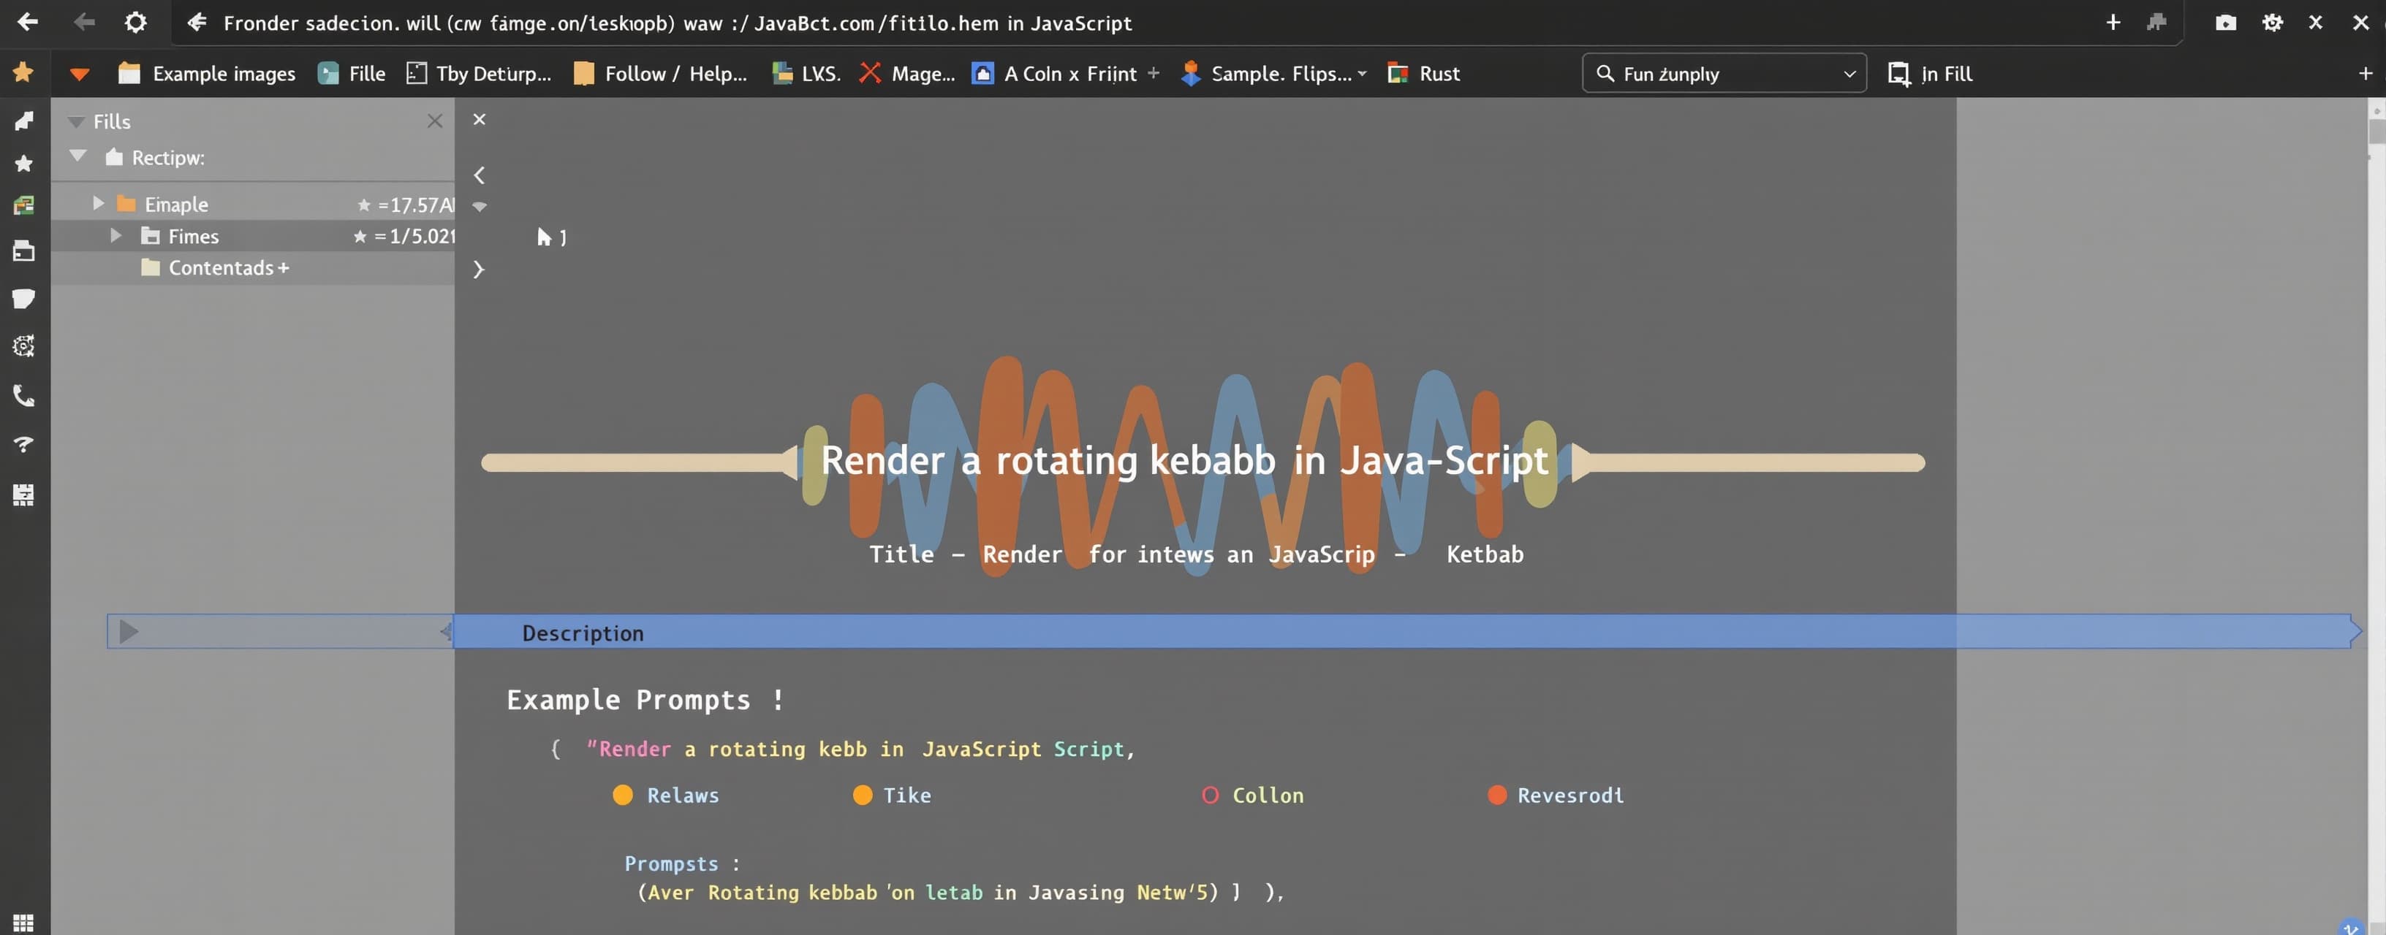Click the star beside =17.57
The width and height of the screenshot is (2386, 935).
364,205
